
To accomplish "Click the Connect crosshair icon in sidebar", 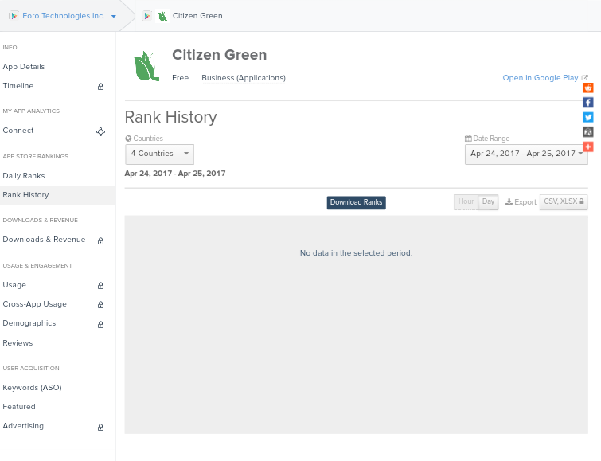I will (100, 131).
